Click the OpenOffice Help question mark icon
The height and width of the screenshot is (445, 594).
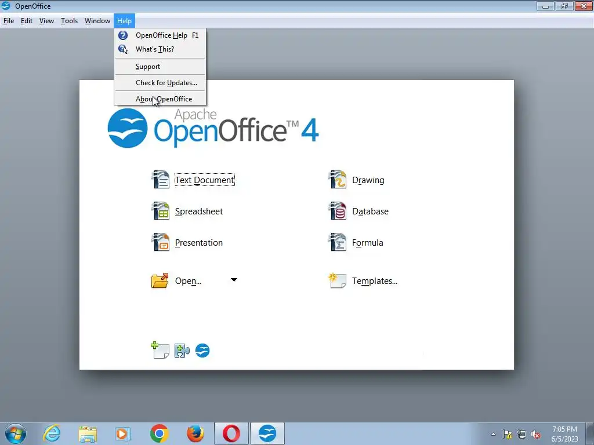coord(123,35)
